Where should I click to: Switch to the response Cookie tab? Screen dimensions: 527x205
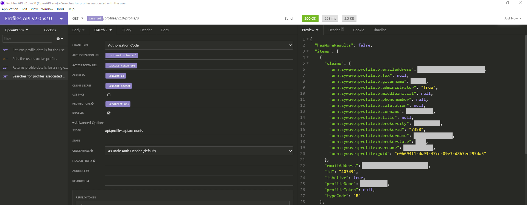pos(359,30)
